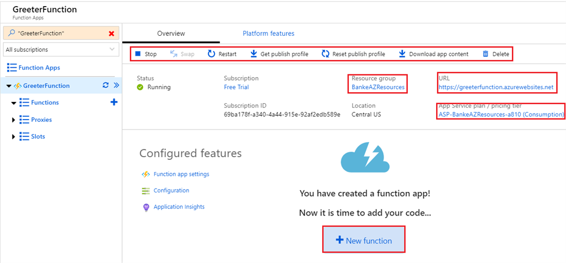Click the lightning bolt icon beside GreeterFunction
The height and width of the screenshot is (263, 566).
pos(18,86)
